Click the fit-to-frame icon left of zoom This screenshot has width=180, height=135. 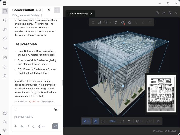pos(103,121)
